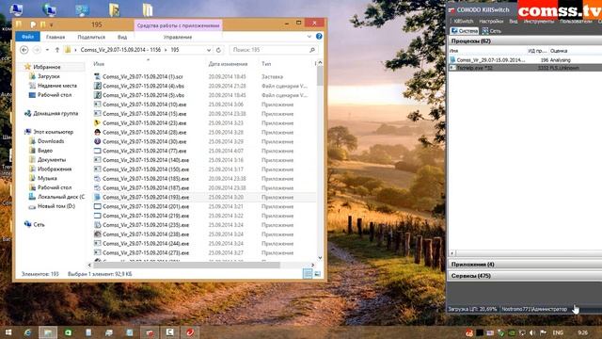Expand breadcrumb arrow before folder 195
Viewport: 602px width, 339px height.
(166, 50)
